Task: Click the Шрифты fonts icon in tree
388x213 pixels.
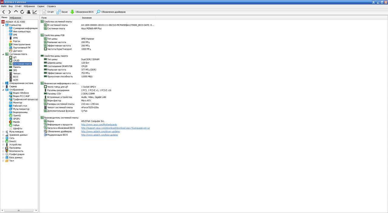Action: point(11,128)
